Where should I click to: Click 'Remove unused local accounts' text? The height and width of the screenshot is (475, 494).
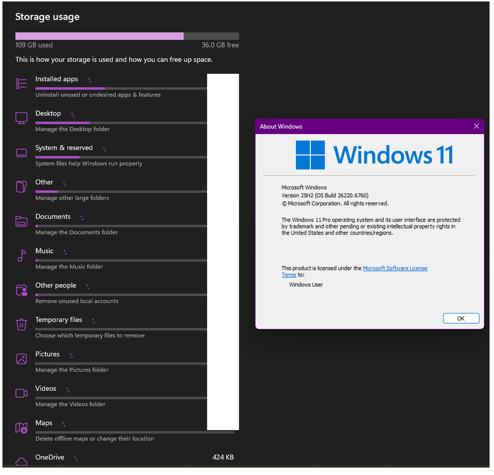(77, 302)
